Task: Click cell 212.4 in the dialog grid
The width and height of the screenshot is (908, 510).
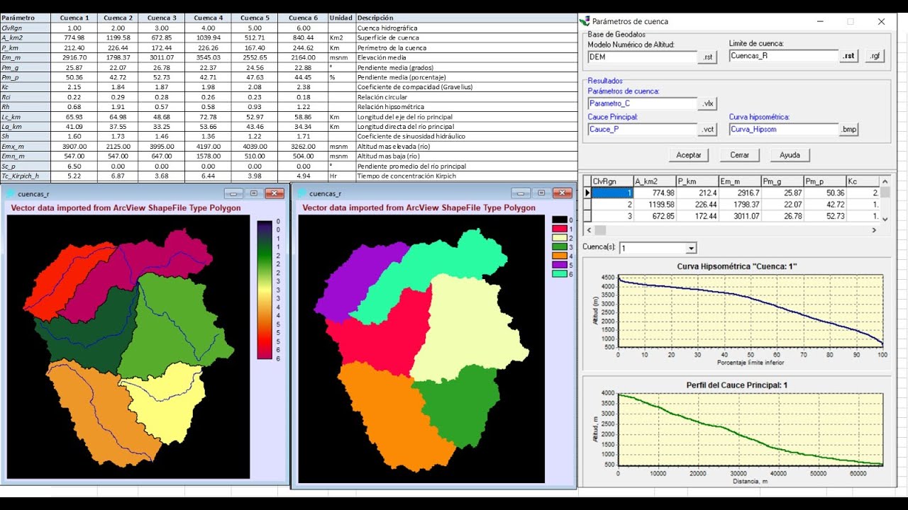Action: tap(697, 192)
